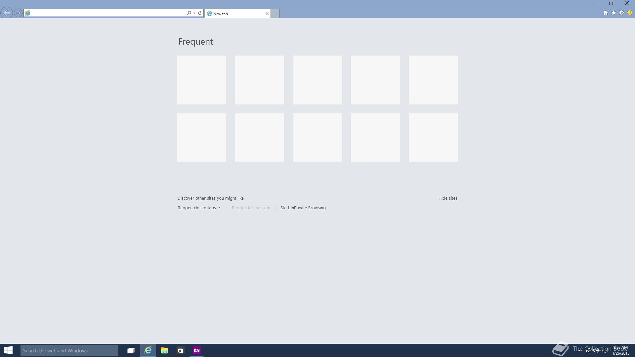Open a new blank tab button

pyautogui.click(x=275, y=14)
